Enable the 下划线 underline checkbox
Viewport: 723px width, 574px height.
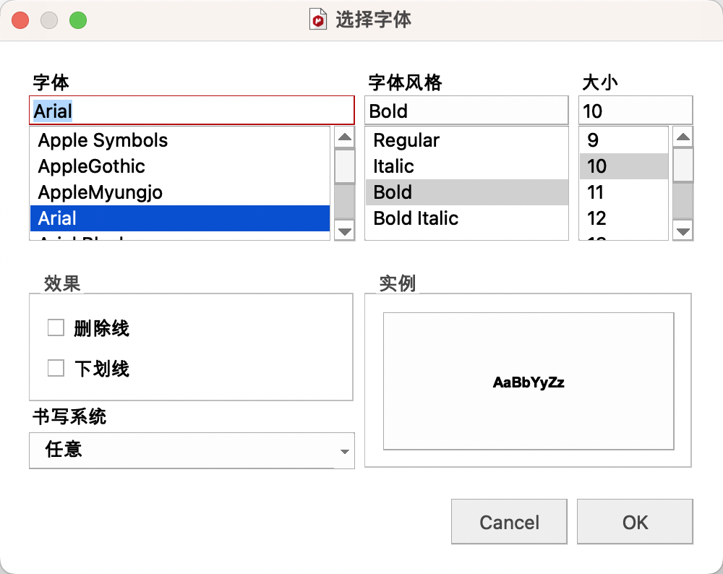point(56,368)
